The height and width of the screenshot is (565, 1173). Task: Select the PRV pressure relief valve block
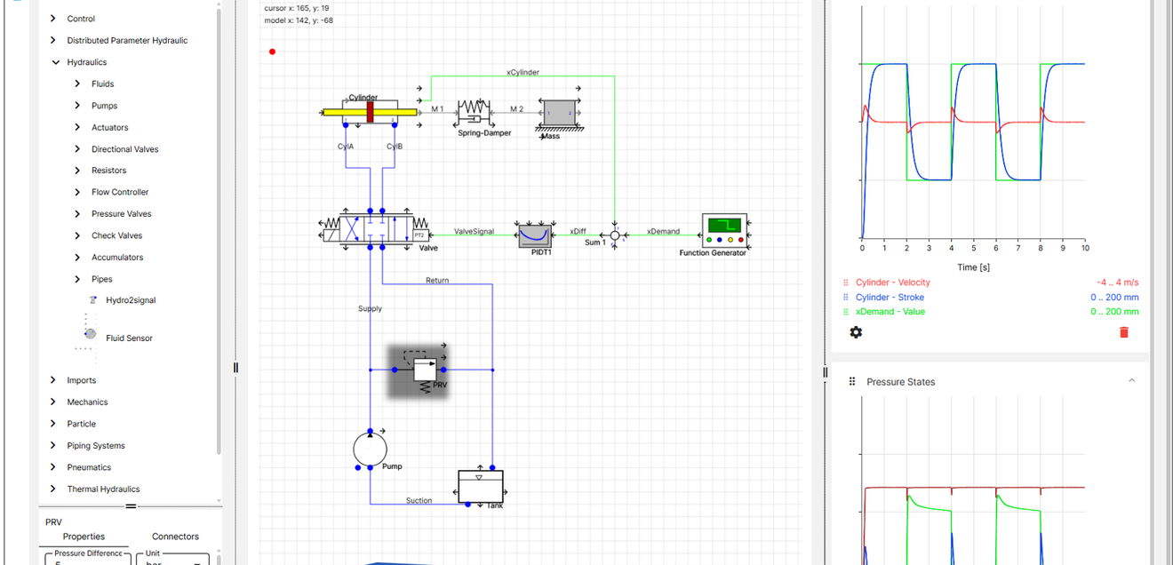(418, 370)
